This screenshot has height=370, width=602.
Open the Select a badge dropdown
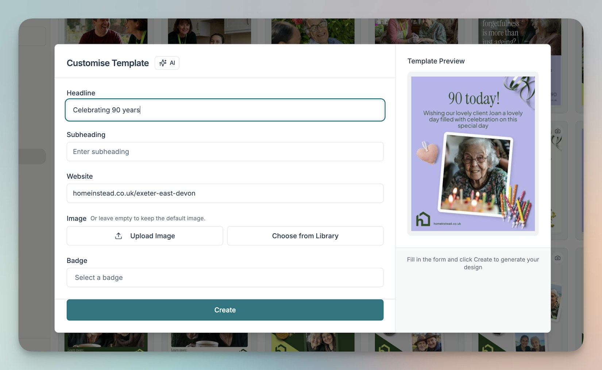pyautogui.click(x=225, y=277)
